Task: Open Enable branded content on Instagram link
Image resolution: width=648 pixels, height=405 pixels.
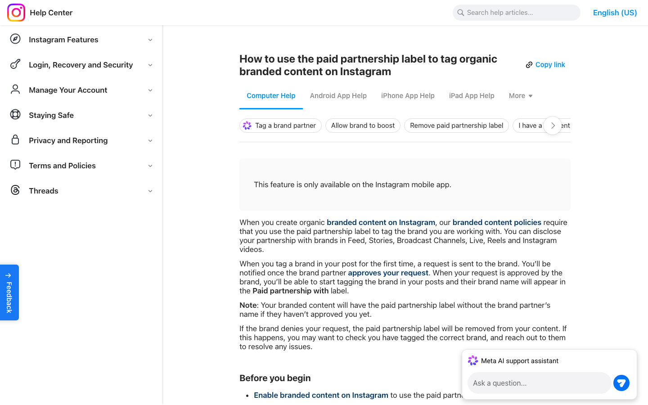Action: click(x=321, y=395)
